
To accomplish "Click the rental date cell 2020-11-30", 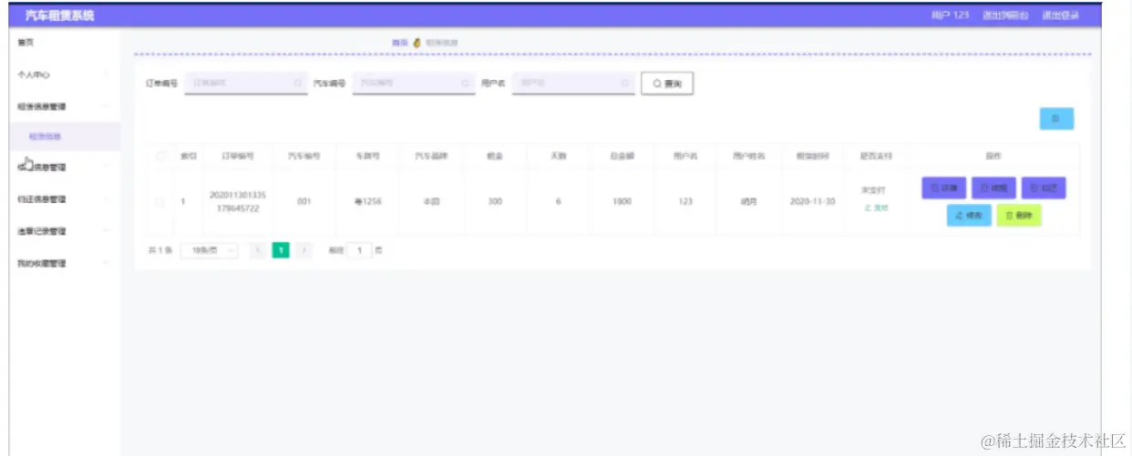I will pos(812,201).
